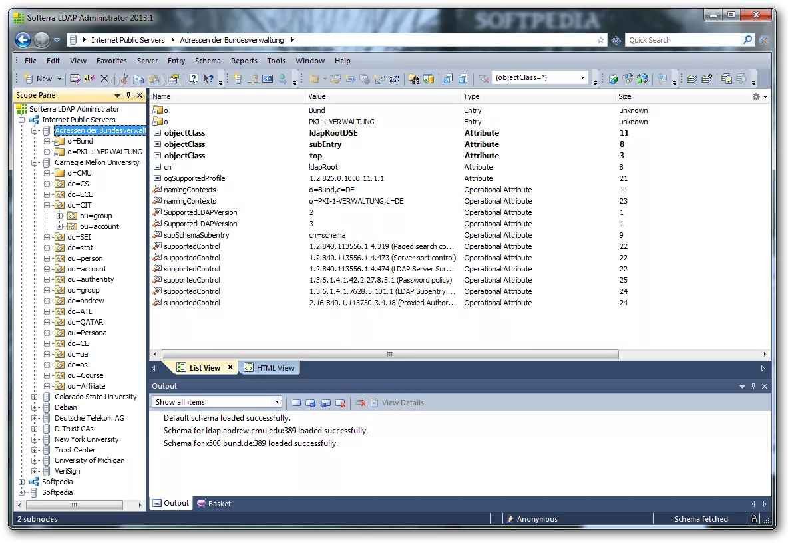The image size is (790, 543).
Task: Select the ou=authentity tree item
Action: 91,279
